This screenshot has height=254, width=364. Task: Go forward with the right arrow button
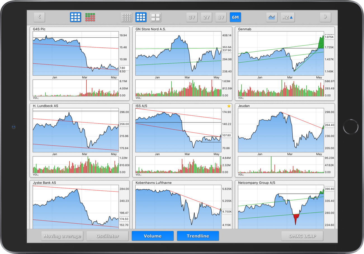325,17
